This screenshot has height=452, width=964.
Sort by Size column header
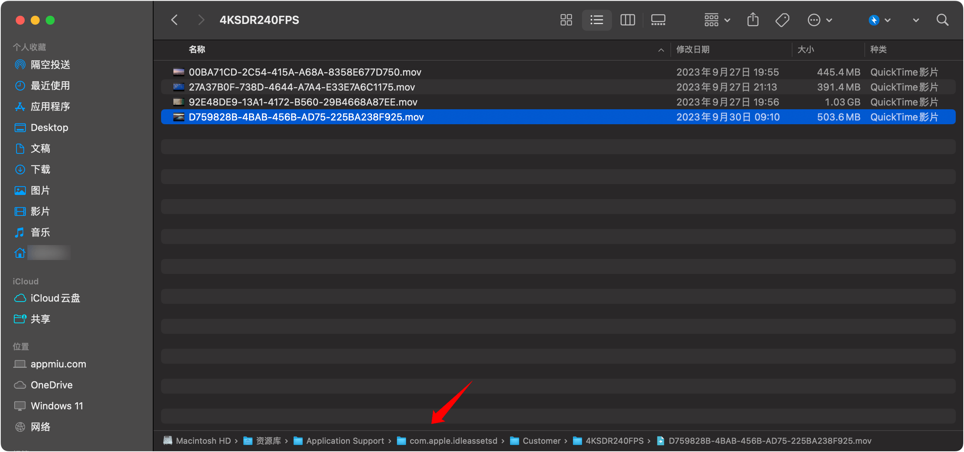coord(806,49)
